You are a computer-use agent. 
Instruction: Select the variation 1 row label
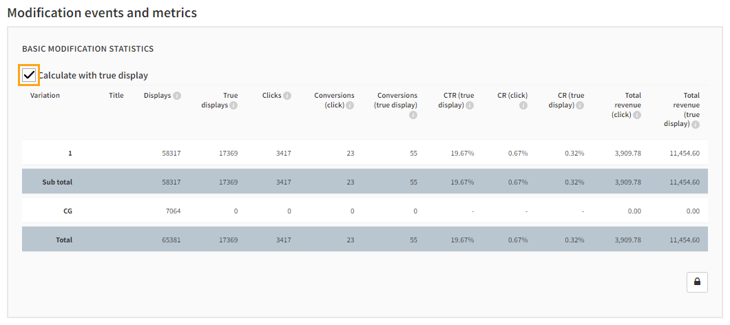70,153
